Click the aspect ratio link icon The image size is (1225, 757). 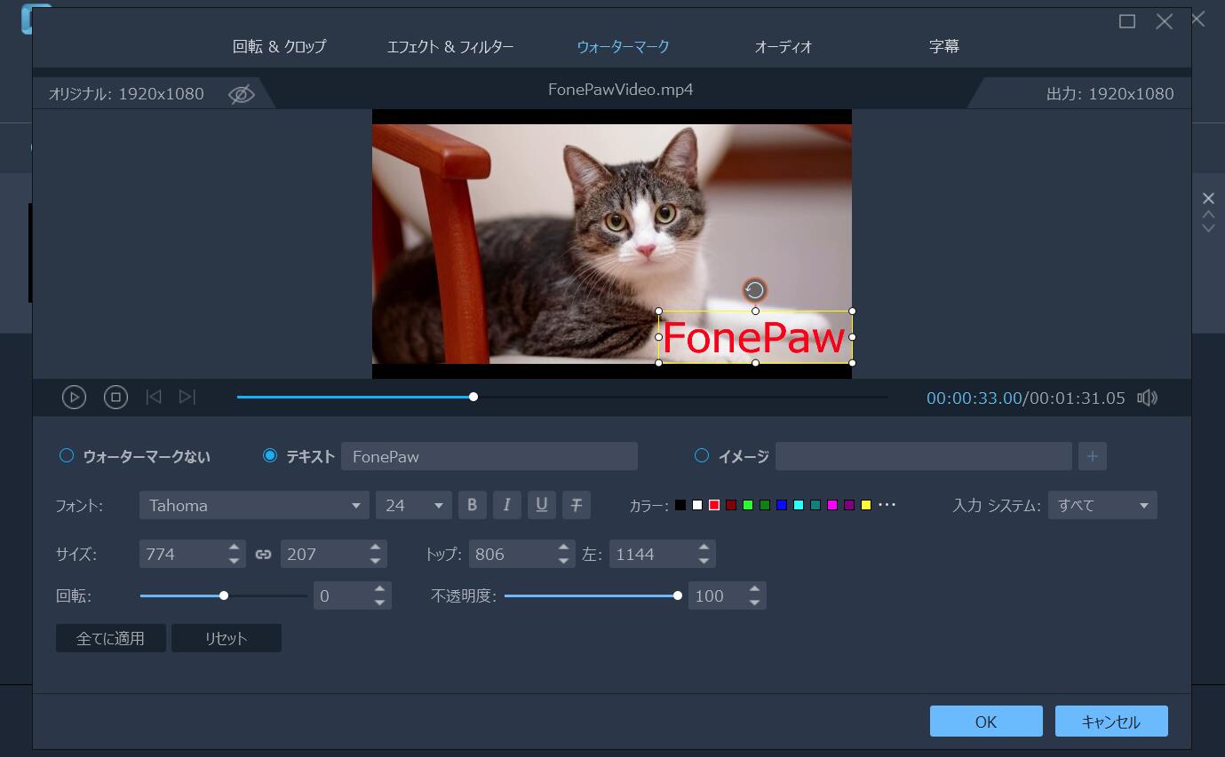263,554
